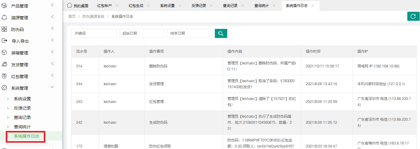
Task: Focus the 关键词 keyword input field
Action: [94, 33]
